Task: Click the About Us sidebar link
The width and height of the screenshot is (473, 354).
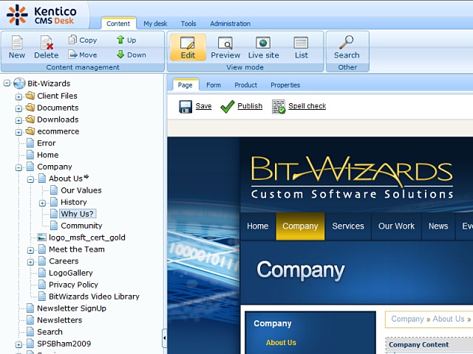Action: 281,342
